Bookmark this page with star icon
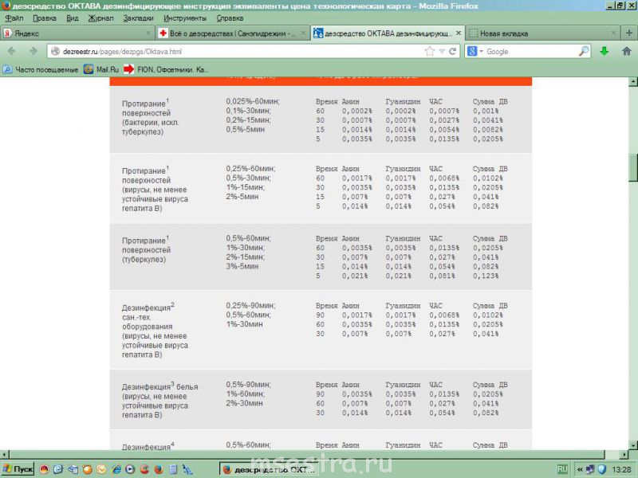This screenshot has height=478, width=638. (x=430, y=51)
